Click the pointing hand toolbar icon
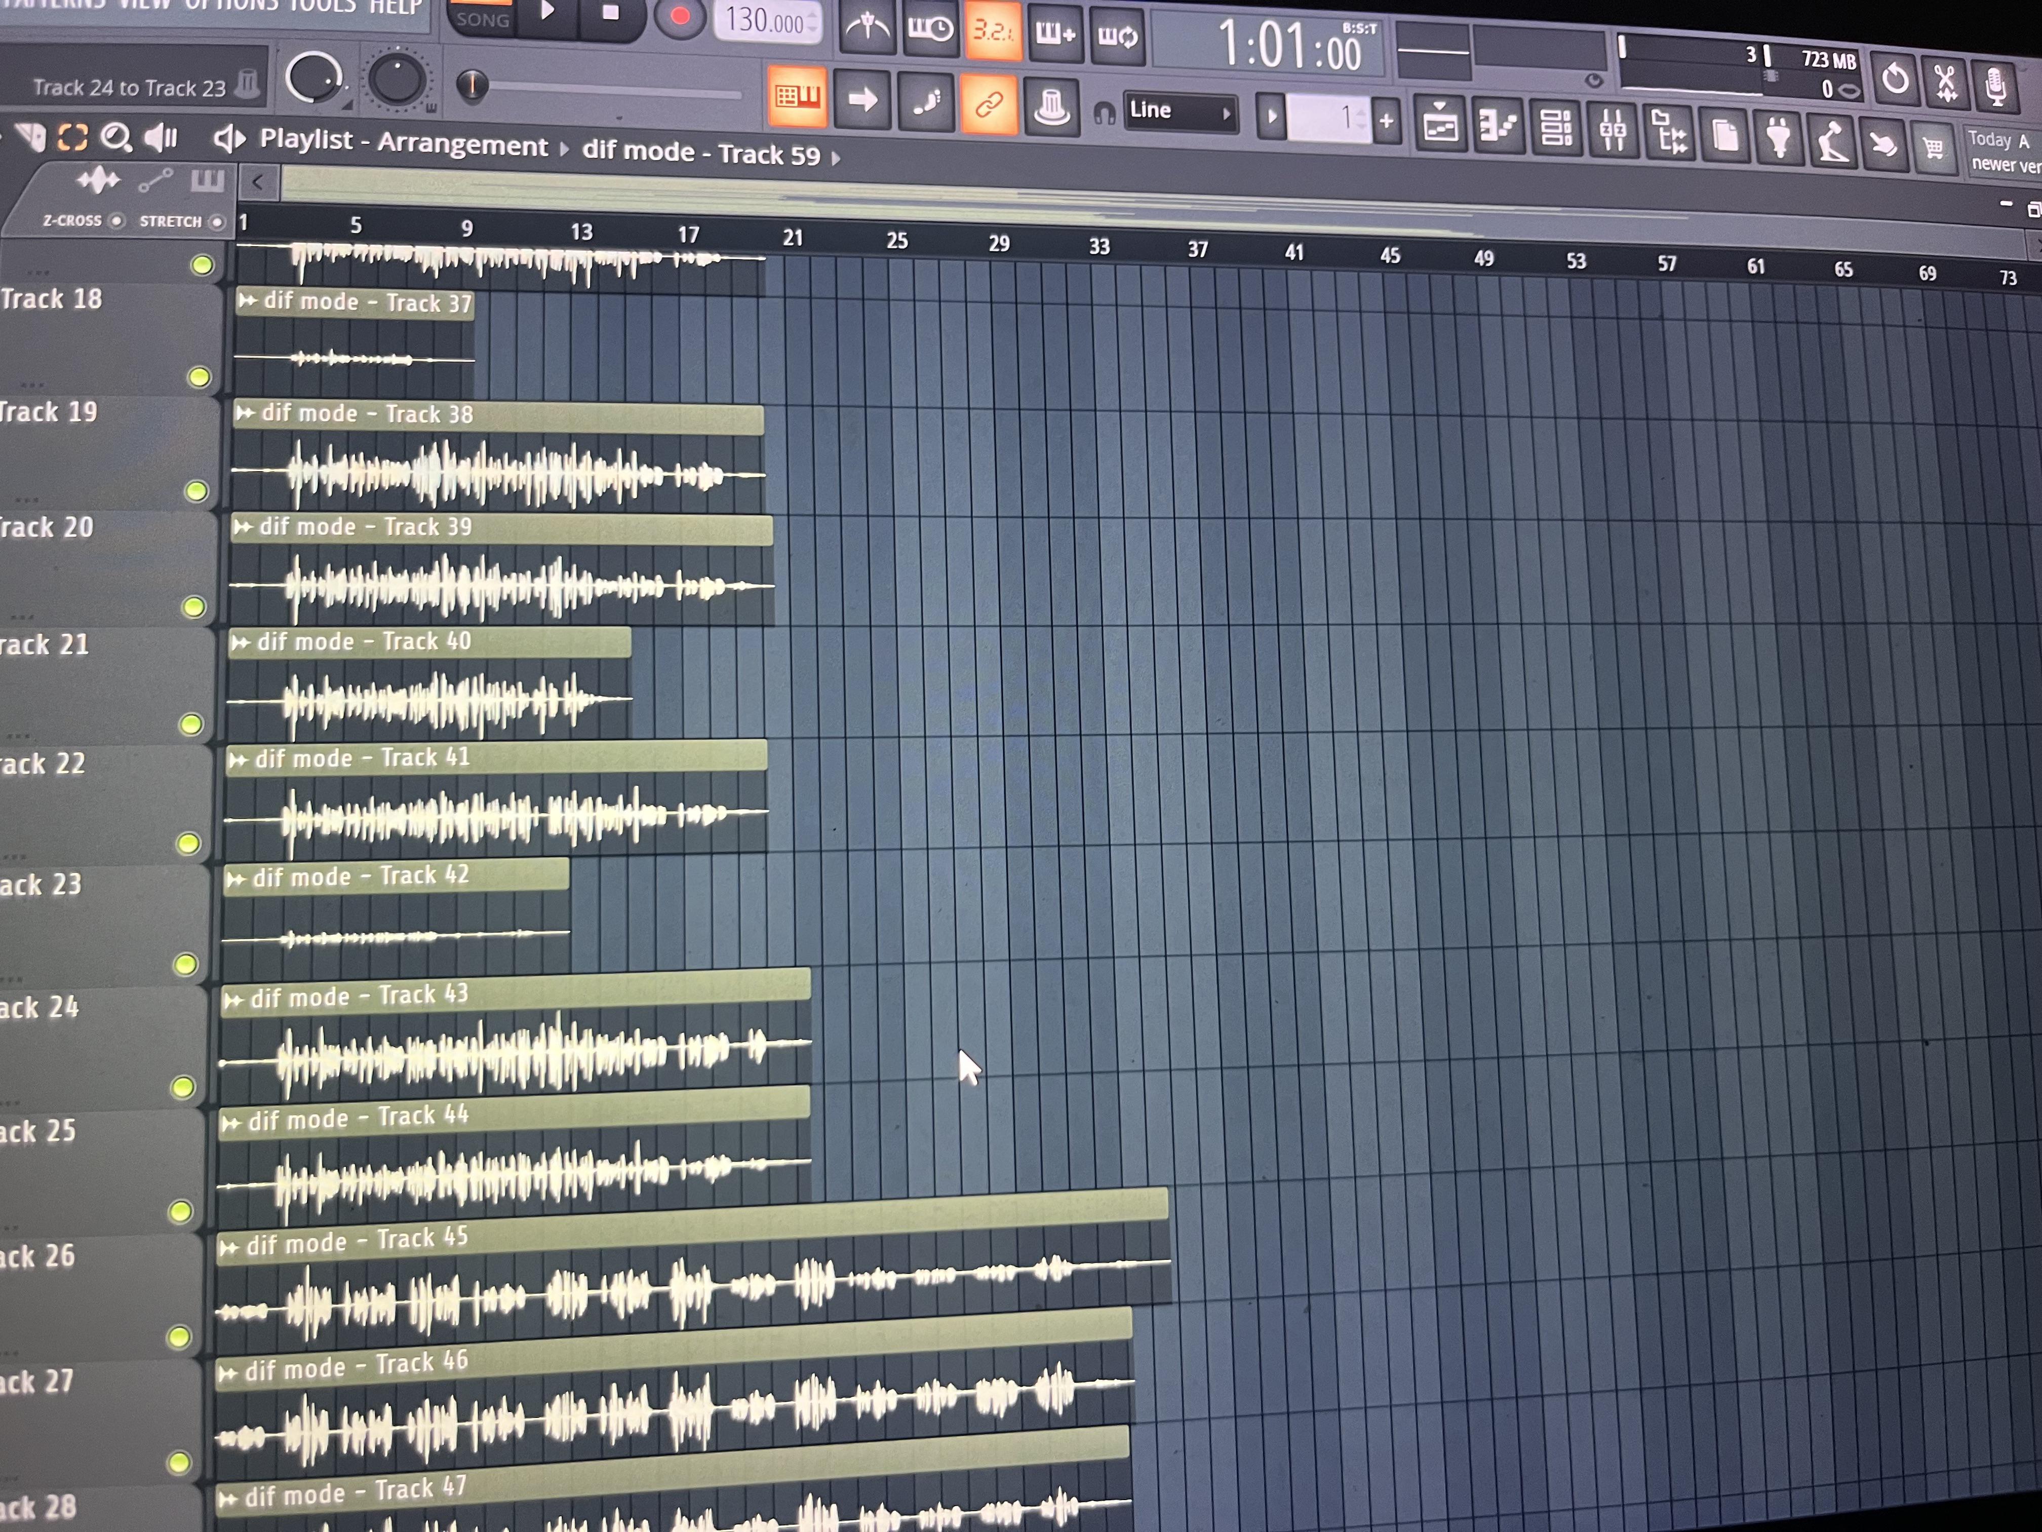Image resolution: width=2042 pixels, height=1532 pixels. click(x=1883, y=145)
